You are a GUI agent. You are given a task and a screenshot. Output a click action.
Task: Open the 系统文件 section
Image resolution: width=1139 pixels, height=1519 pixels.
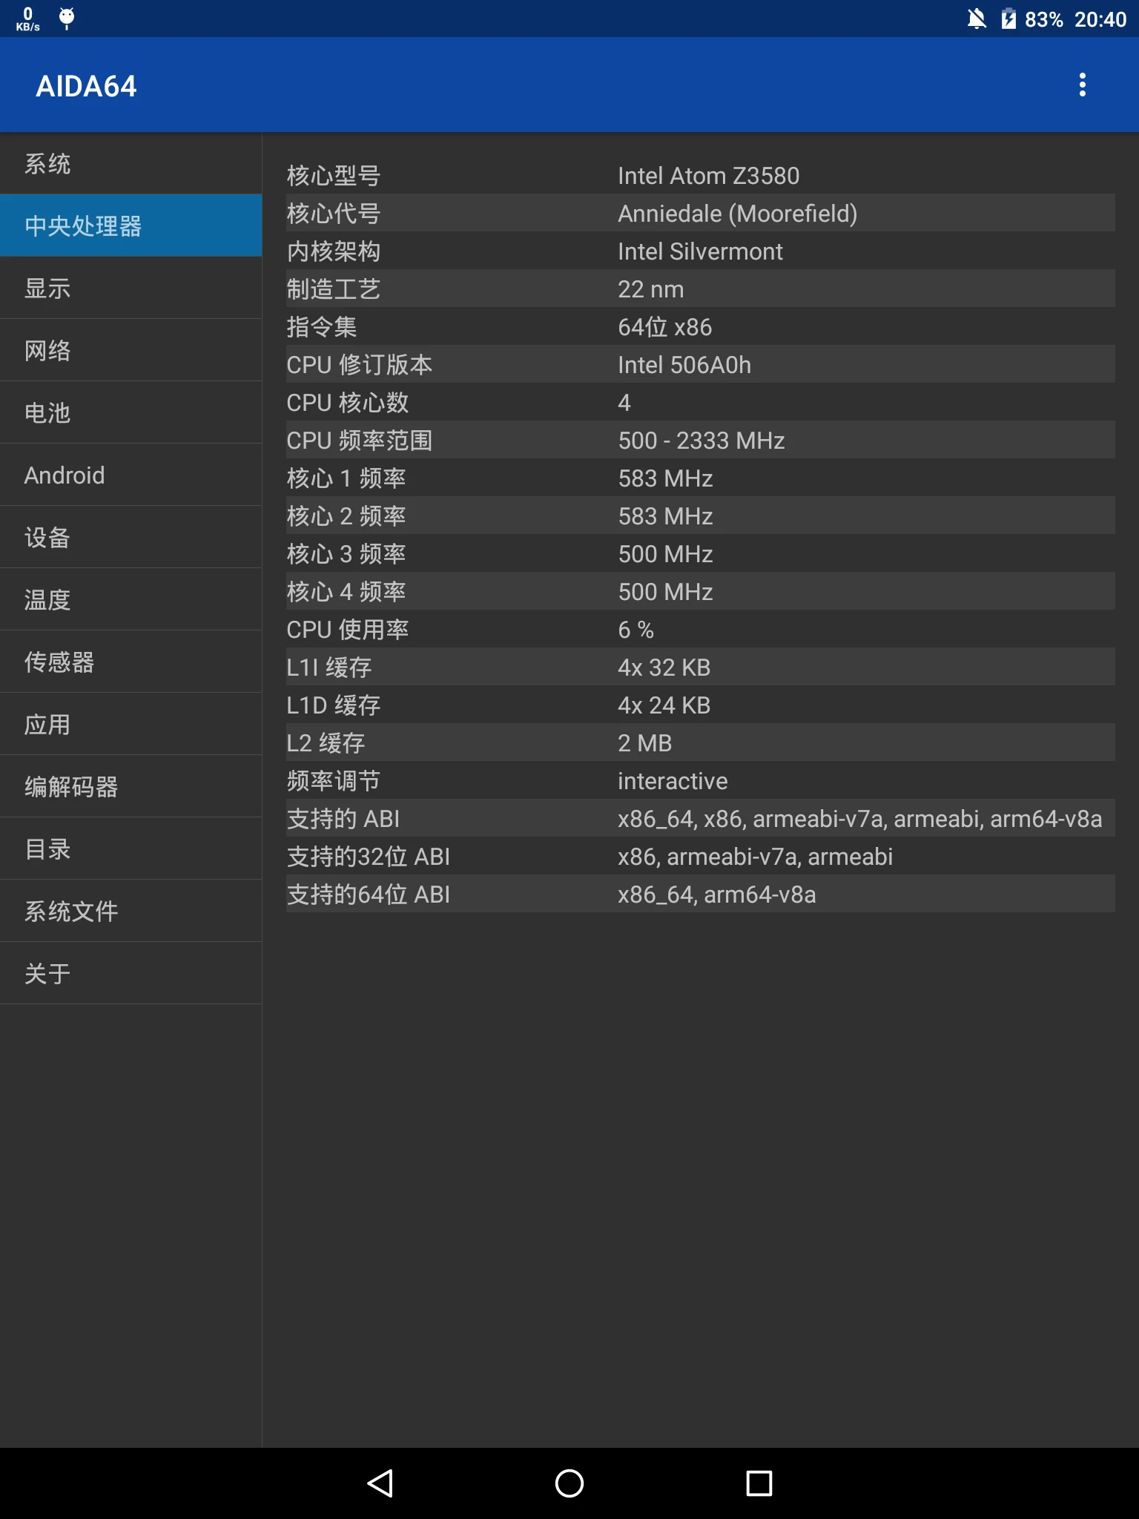[x=131, y=911]
